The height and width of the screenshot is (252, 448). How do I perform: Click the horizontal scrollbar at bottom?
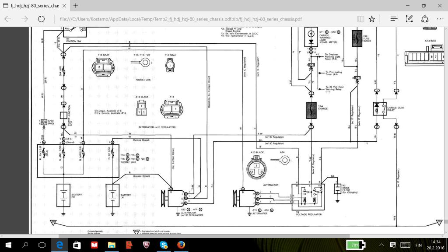(219, 235)
